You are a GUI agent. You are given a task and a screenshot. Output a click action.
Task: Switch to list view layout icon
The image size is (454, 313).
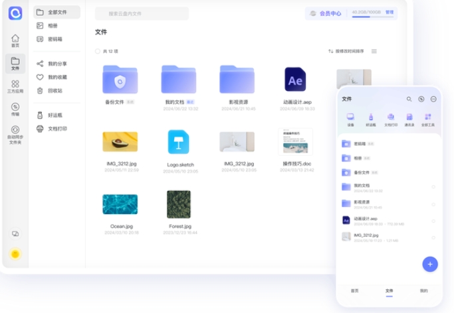(374, 51)
